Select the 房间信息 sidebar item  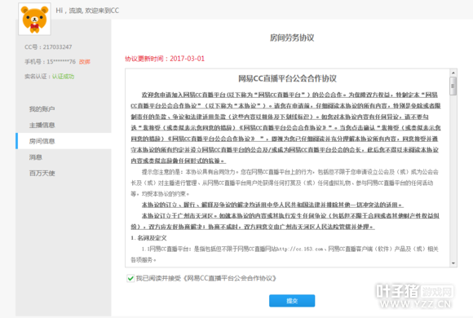pyautogui.click(x=64, y=141)
